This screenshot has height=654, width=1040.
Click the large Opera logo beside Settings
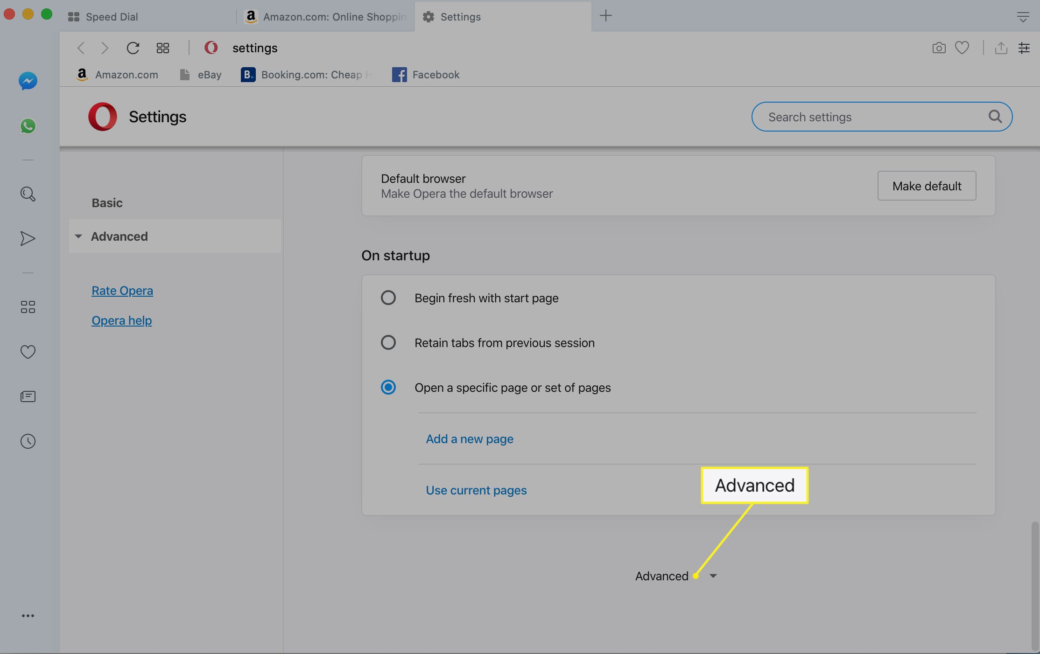pyautogui.click(x=103, y=117)
